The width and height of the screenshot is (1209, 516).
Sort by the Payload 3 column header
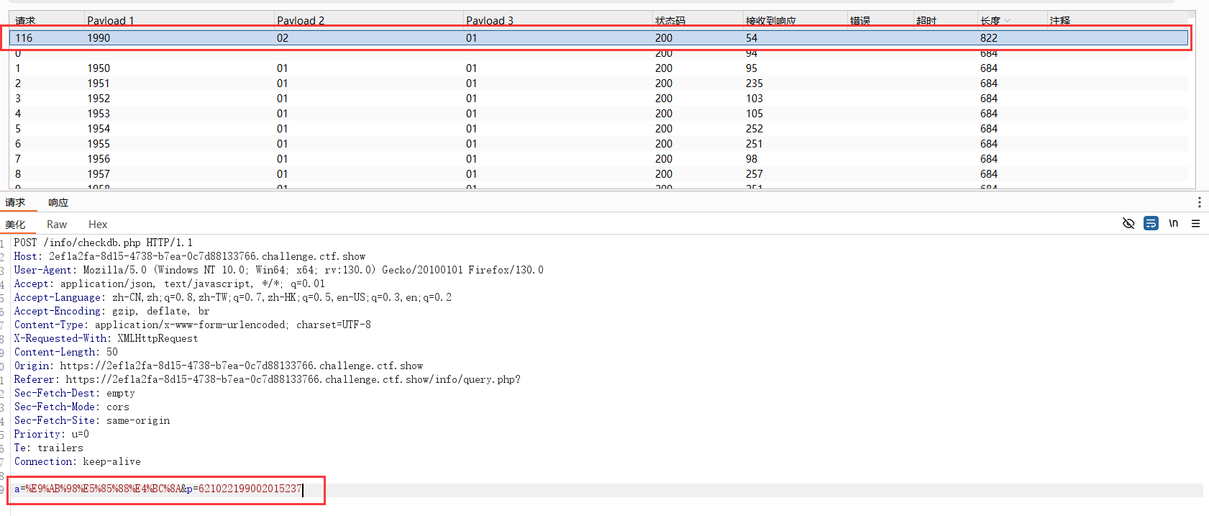point(490,21)
